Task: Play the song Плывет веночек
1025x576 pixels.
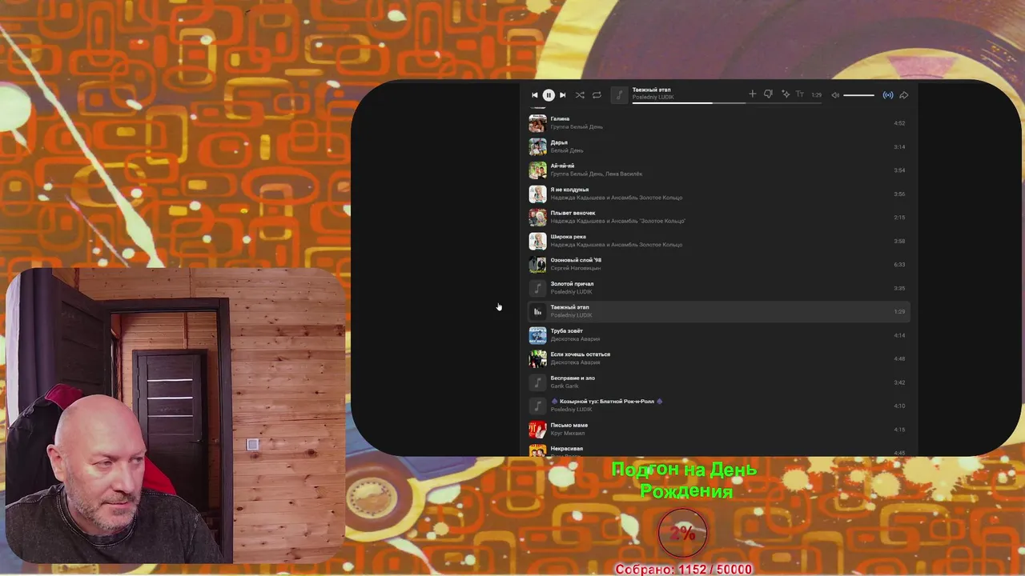Action: click(573, 213)
